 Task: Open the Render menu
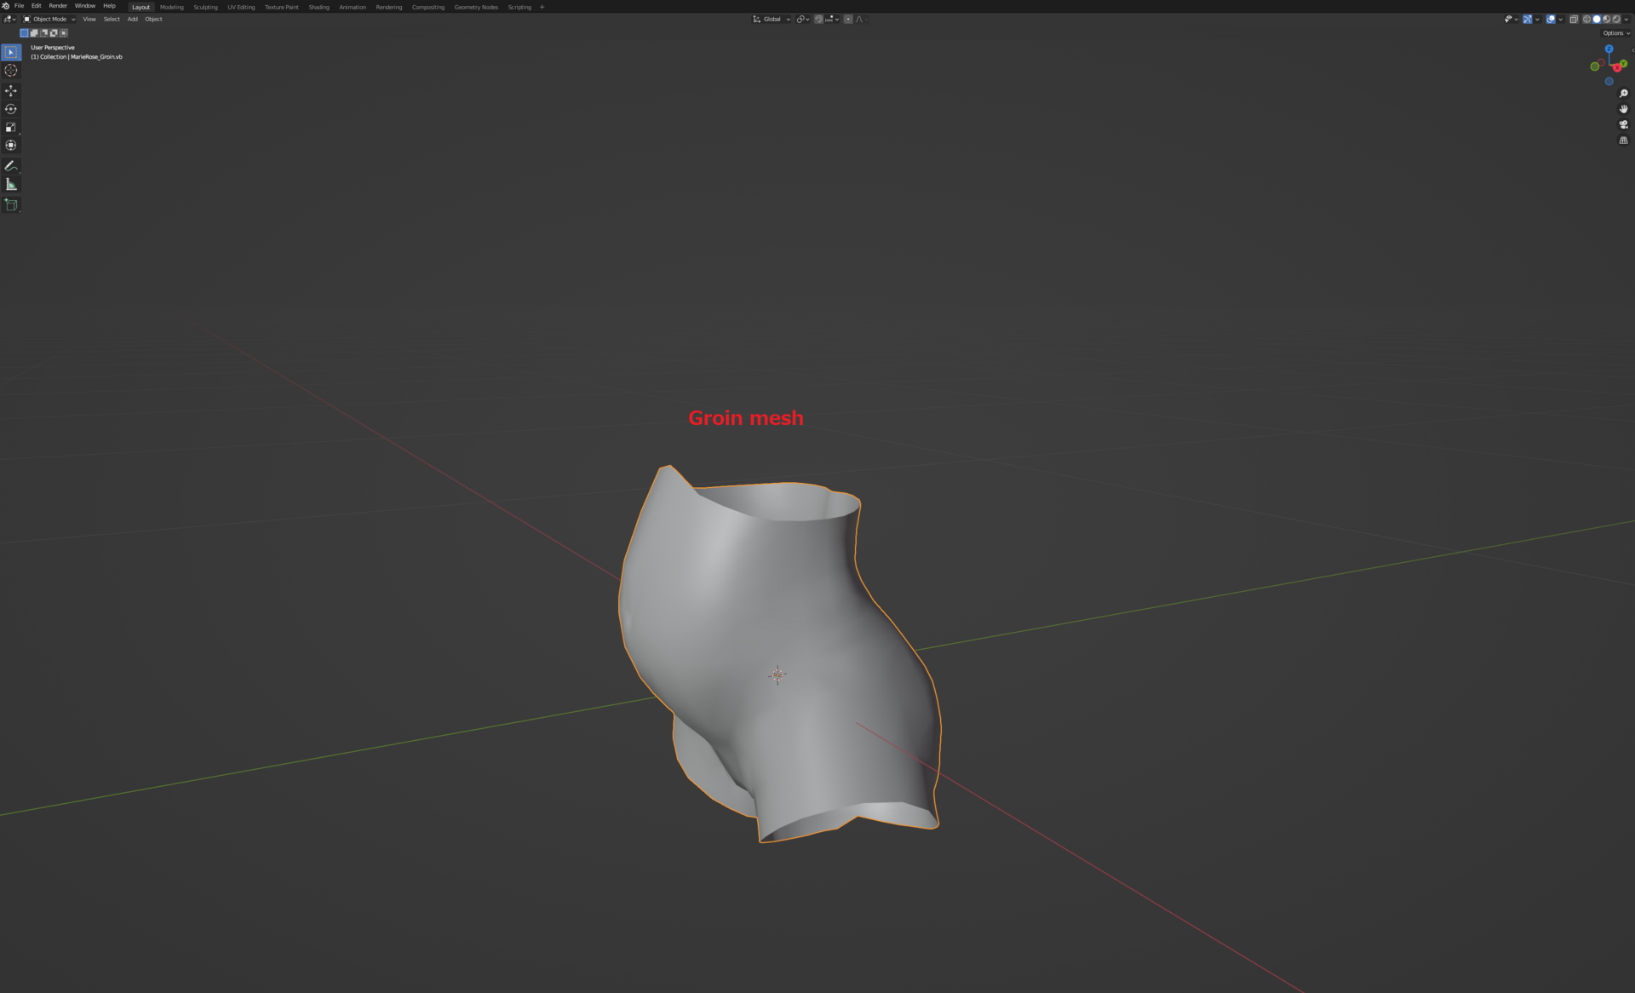point(58,6)
